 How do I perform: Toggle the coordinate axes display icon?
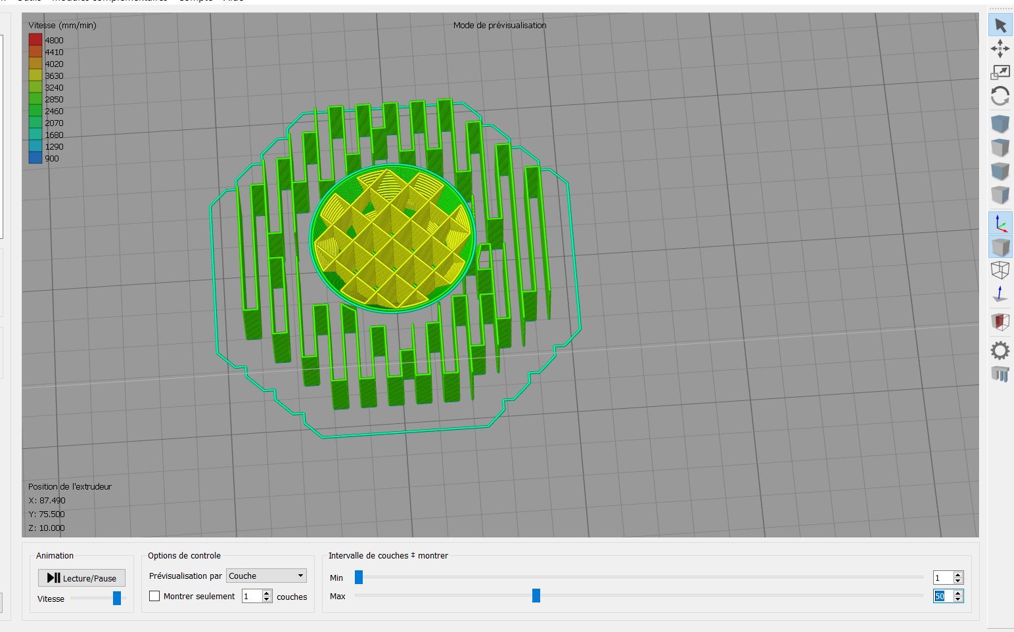(1000, 223)
